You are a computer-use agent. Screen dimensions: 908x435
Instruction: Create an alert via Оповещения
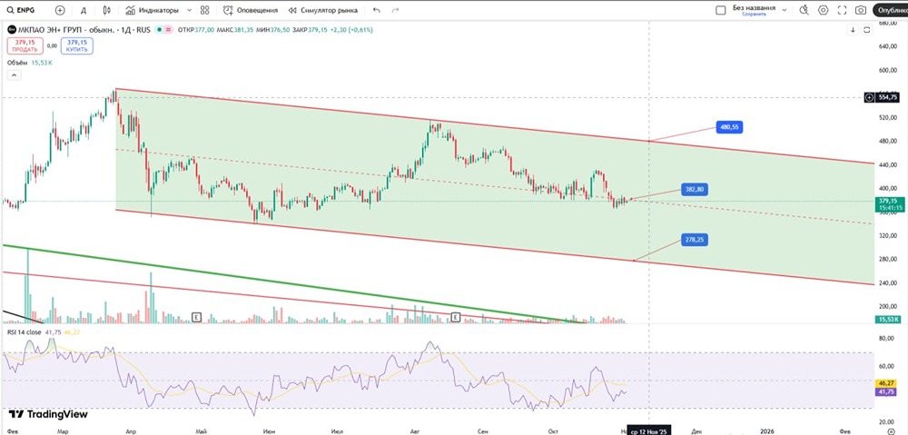point(251,10)
